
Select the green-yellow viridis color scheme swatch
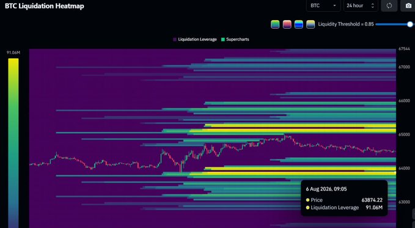(x=275, y=24)
